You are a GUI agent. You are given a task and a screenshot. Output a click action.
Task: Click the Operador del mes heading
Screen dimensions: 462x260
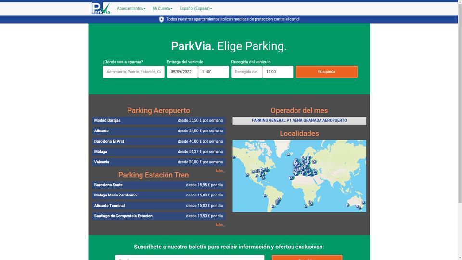point(299,111)
